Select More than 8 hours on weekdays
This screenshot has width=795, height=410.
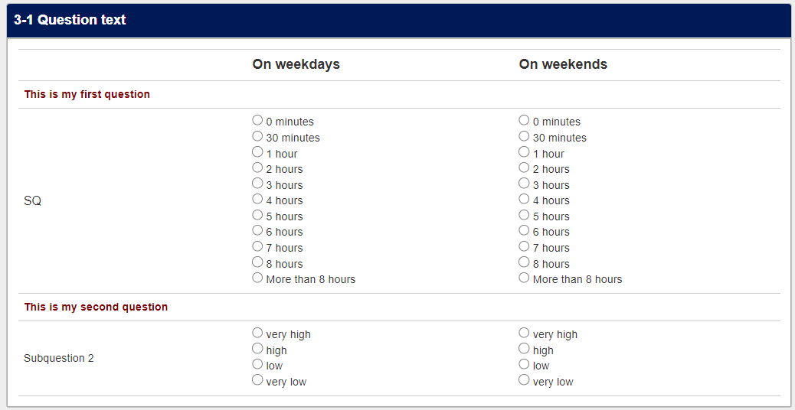point(257,278)
